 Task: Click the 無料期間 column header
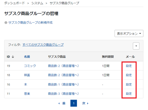[x=108, y=57]
